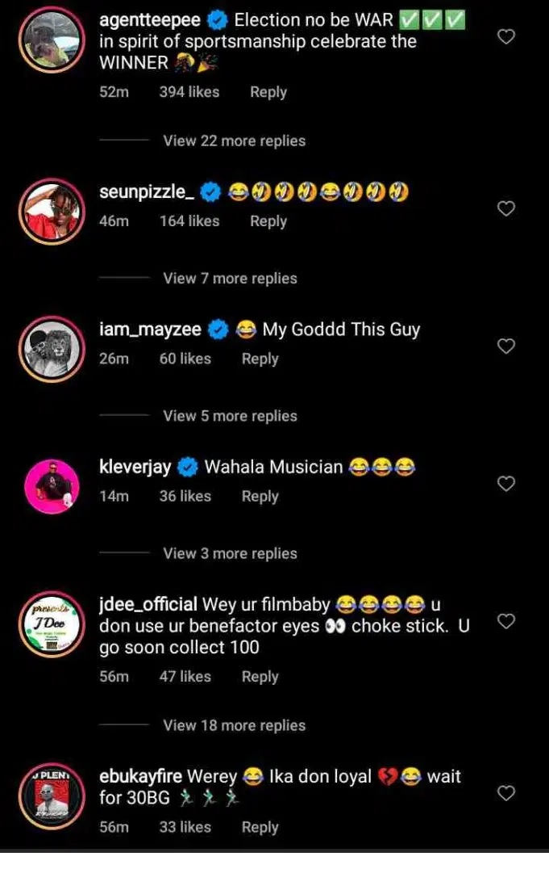549x869 pixels.
Task: View 3 more replies under kleverjay
Action: pyautogui.click(x=230, y=553)
